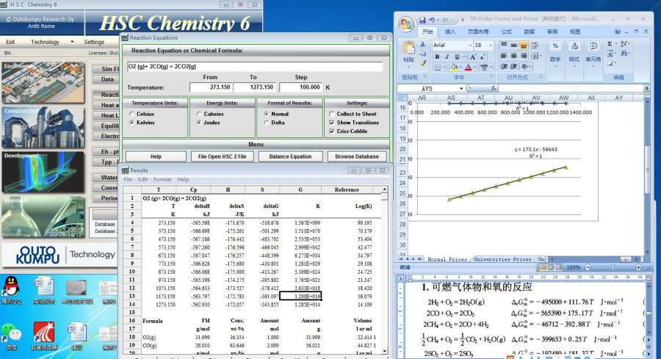Click the Excel paste icon
Screen dimensions: 661x359
[x=408, y=48]
